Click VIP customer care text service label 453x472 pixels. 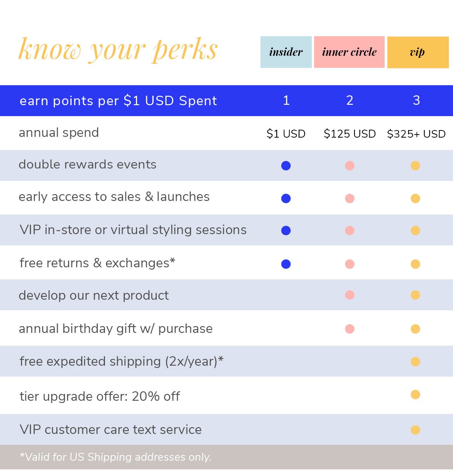point(111,429)
